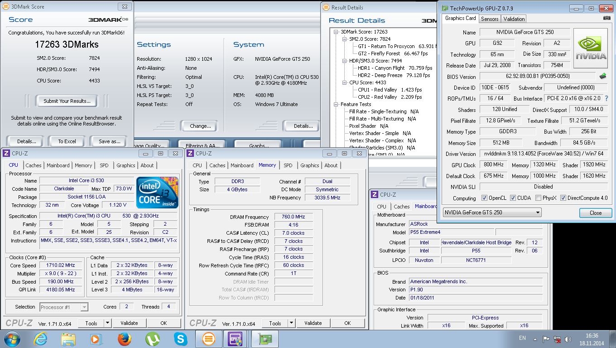
Task: Collapse the HDR/SM3.0 Score: 7494 node
Action: 345,61
